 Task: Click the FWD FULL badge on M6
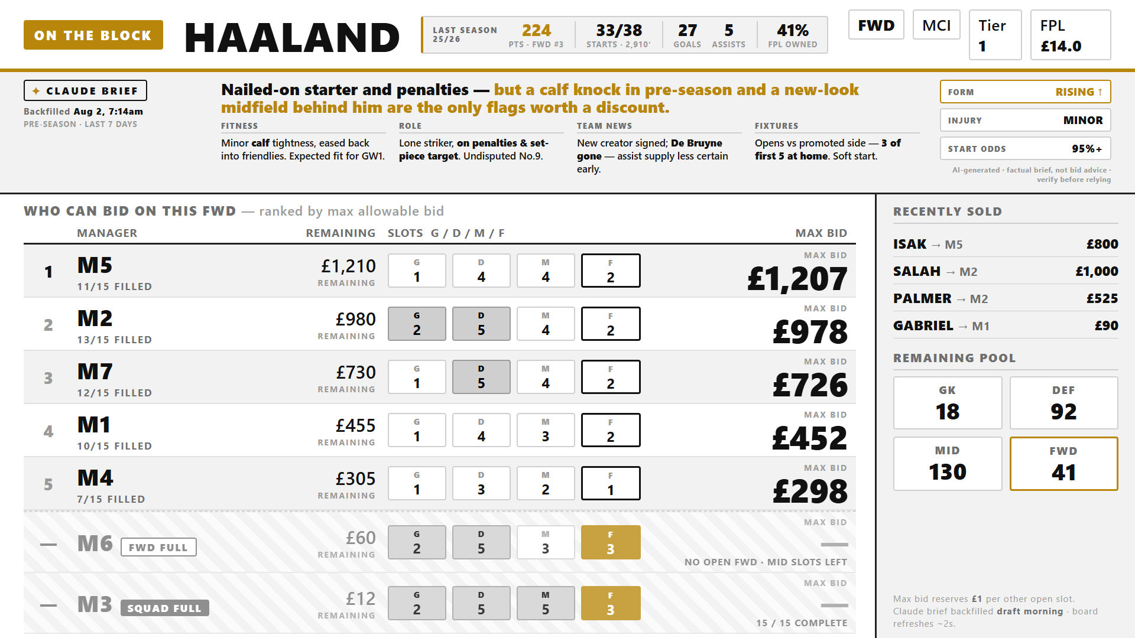tap(158, 547)
